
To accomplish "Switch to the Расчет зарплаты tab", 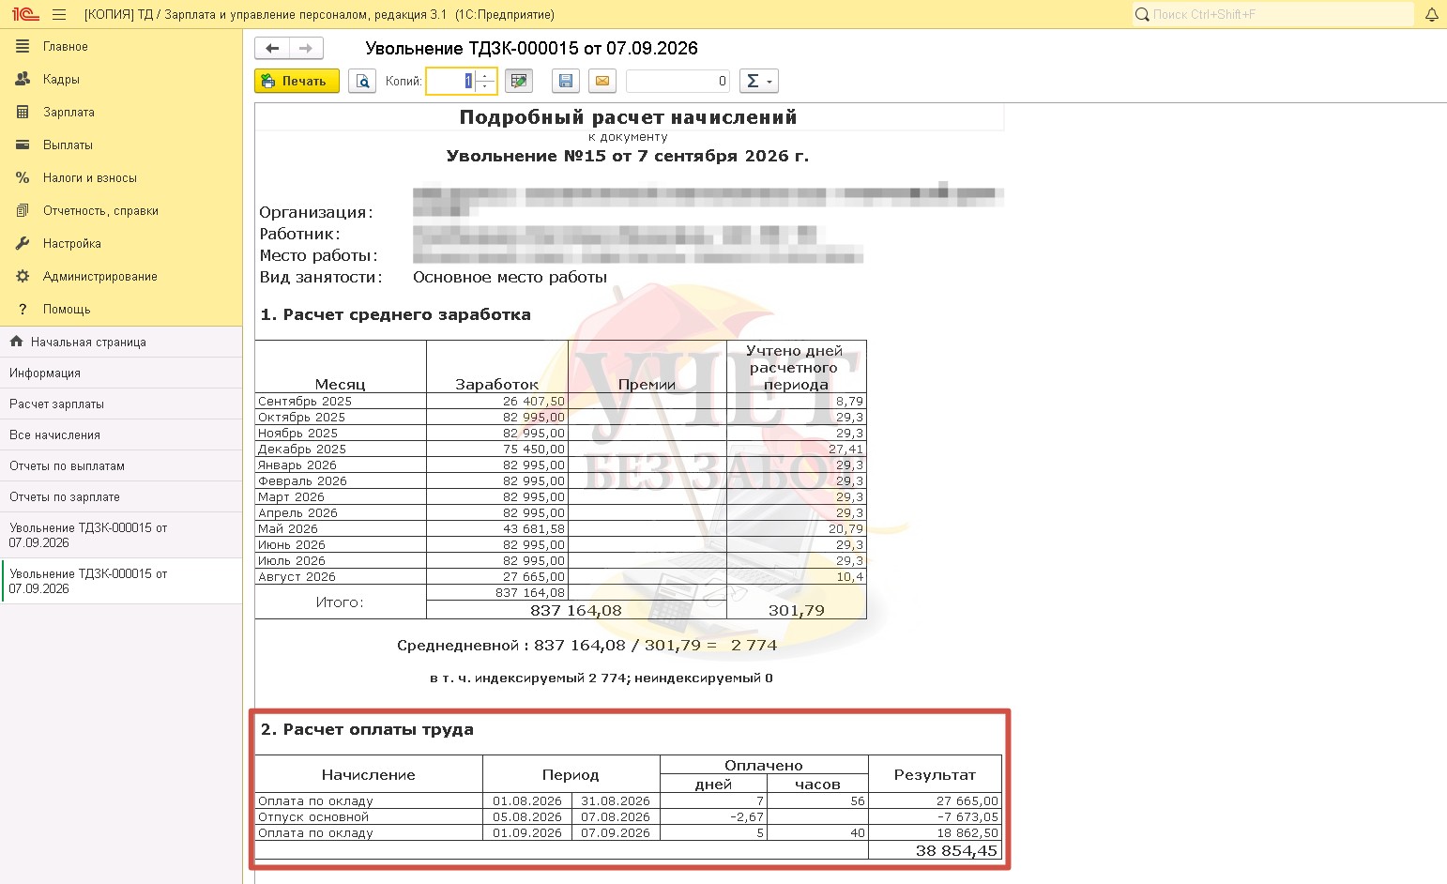I will pos(121,404).
